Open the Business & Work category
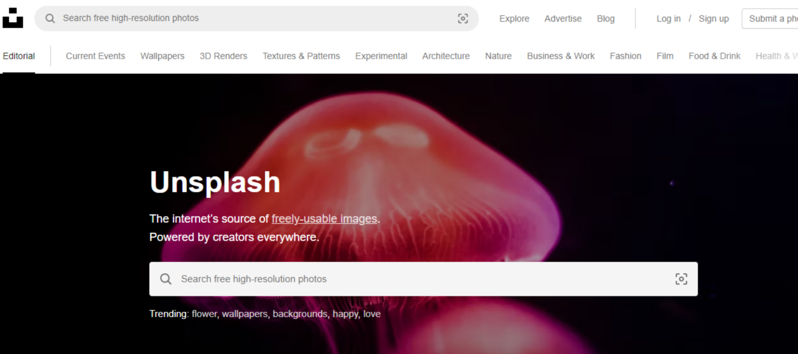 click(x=561, y=56)
